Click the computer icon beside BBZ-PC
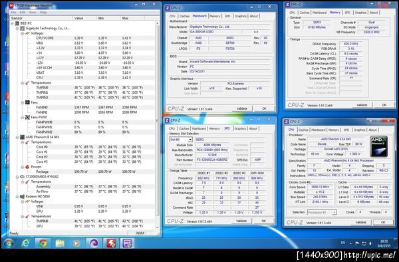Viewport: 399px width, 262px height. coord(17,23)
